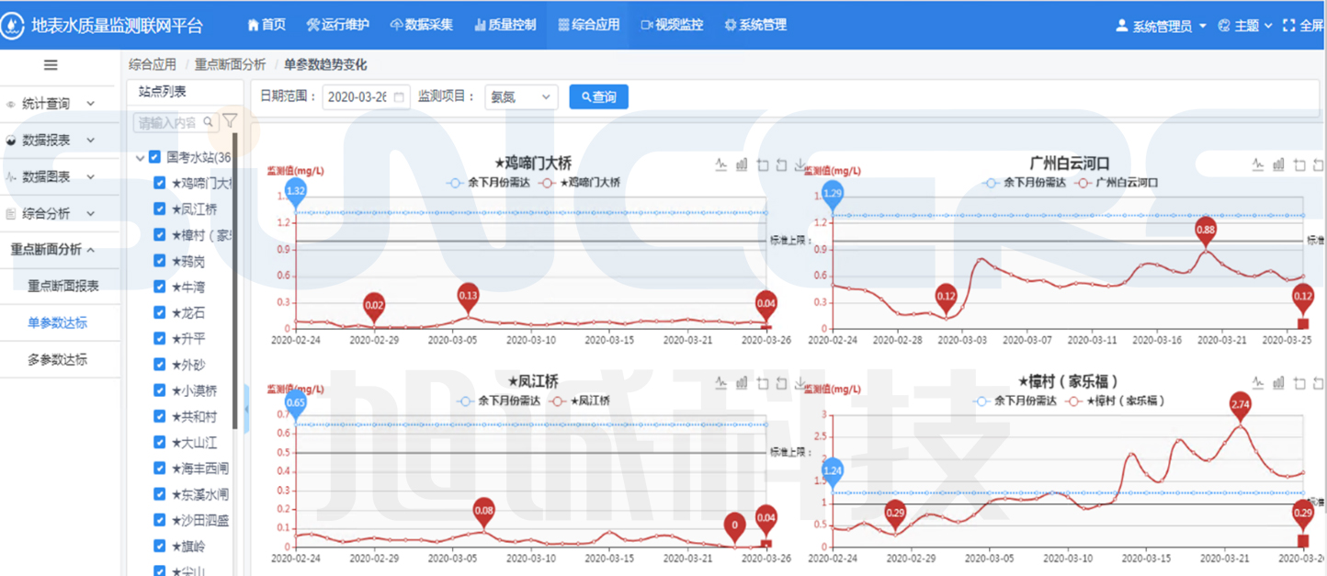The height and width of the screenshot is (576, 1327).
Task: Open the 监测项目 氨氮 dropdown
Action: click(521, 96)
